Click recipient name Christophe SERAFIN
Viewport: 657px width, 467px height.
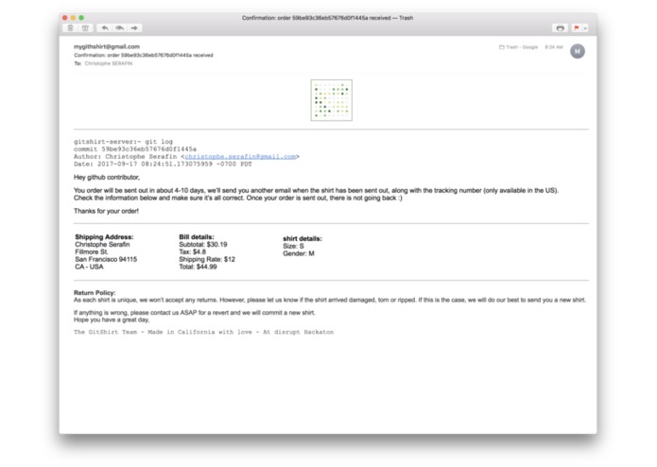click(x=109, y=63)
